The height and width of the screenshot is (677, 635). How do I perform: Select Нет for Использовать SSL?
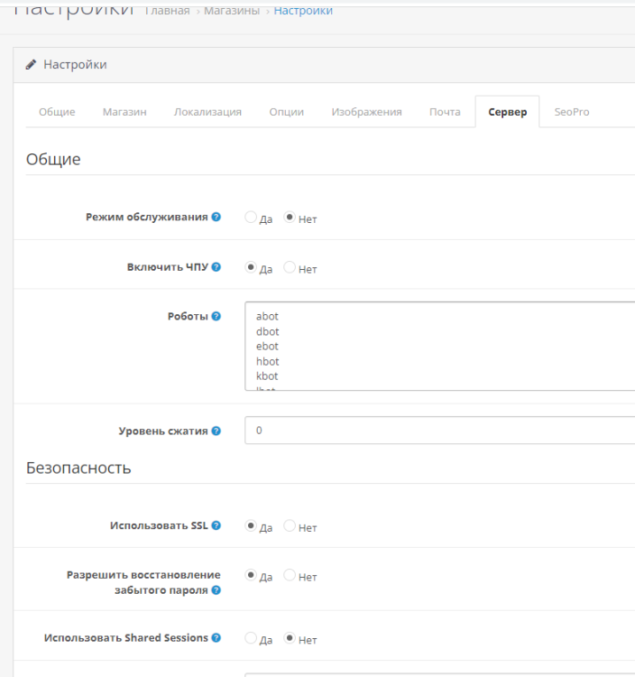coord(290,526)
